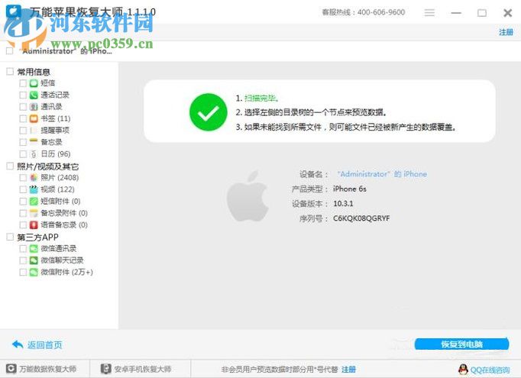
Task: Check the 微信附件 (2万+) checkbox
Action: tap(23, 272)
